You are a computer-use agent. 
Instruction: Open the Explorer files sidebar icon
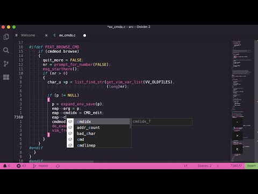[6, 37]
